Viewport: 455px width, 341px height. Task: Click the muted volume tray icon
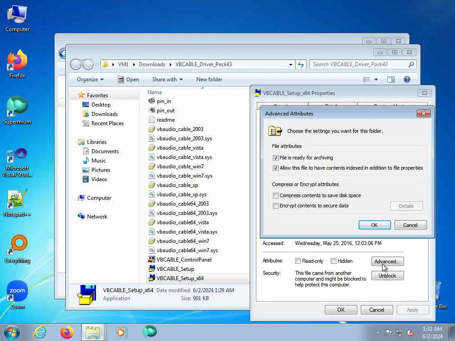pos(410,333)
